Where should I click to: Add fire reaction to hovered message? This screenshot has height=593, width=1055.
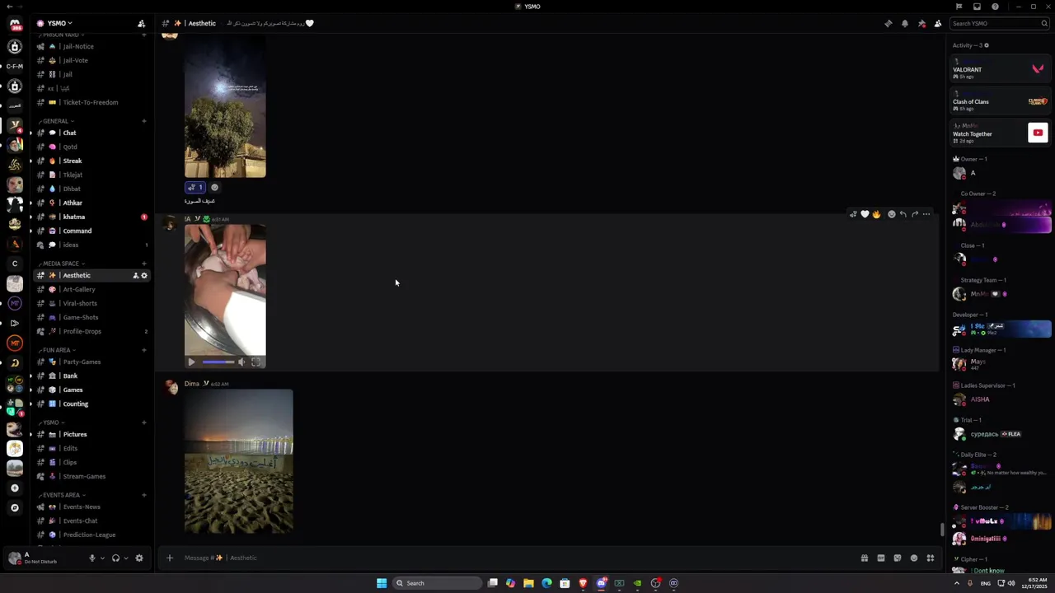click(x=876, y=214)
